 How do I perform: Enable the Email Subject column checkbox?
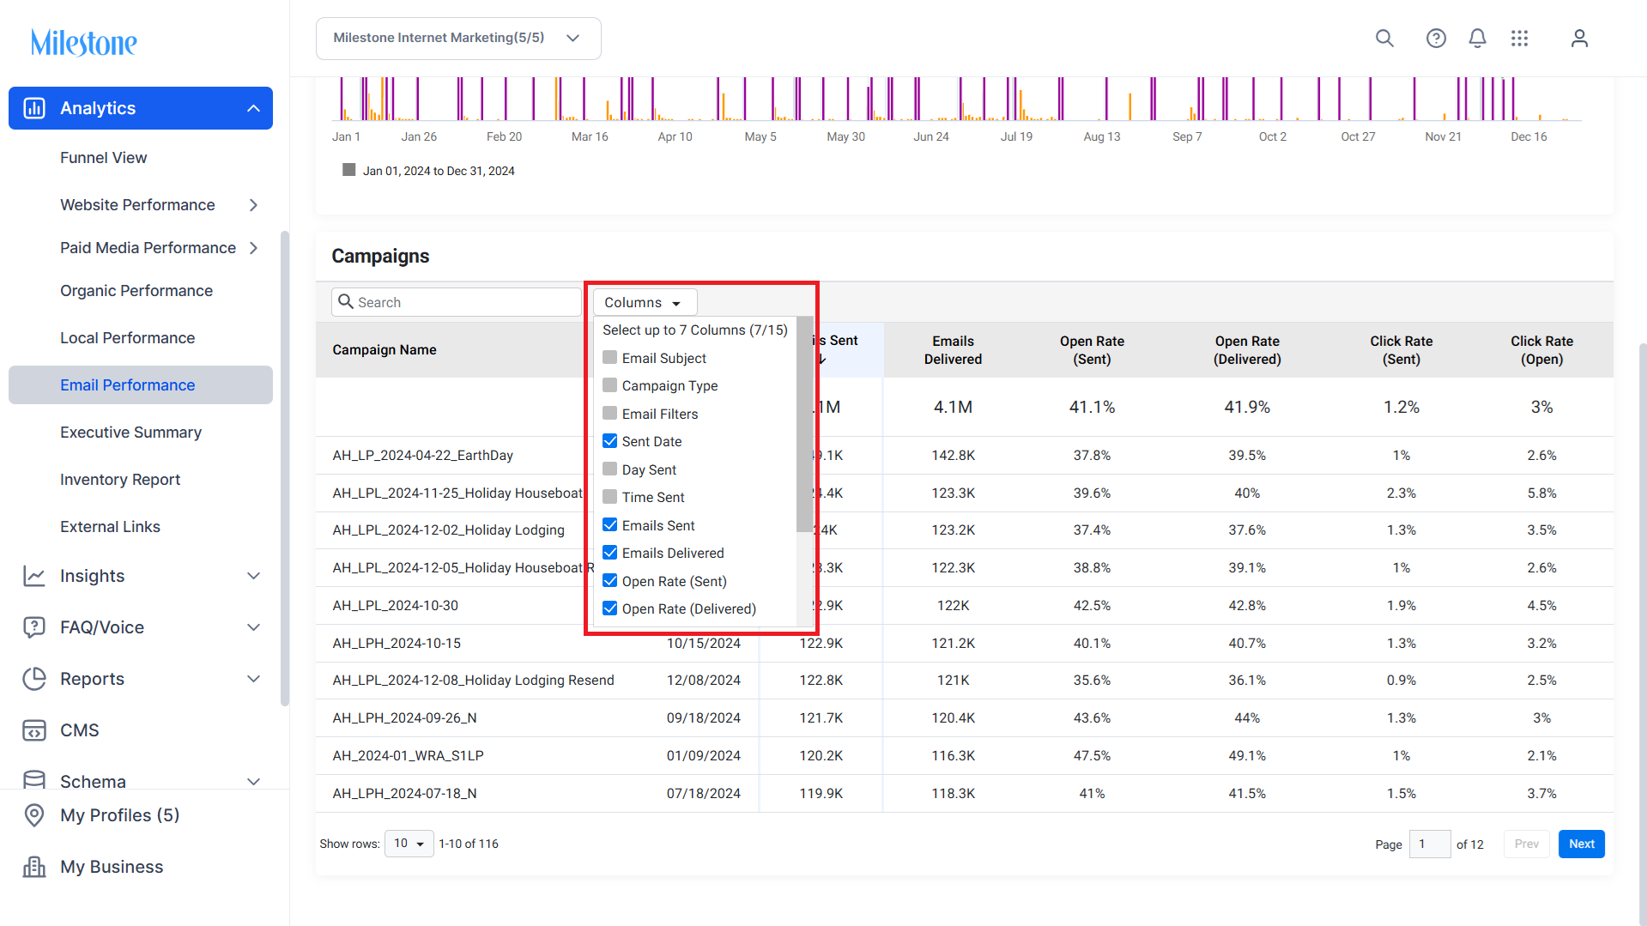point(610,358)
